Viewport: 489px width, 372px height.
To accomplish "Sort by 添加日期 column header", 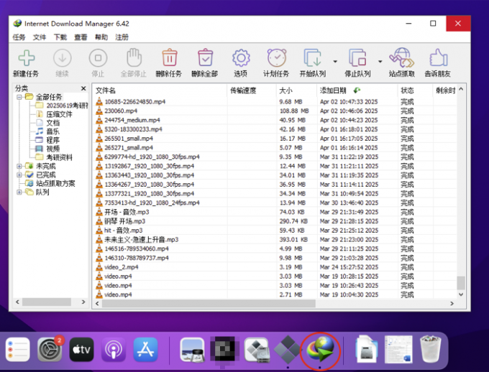I will point(357,90).
